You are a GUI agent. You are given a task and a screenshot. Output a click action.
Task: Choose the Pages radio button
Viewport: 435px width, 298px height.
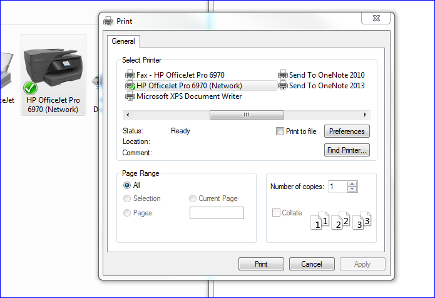pyautogui.click(x=127, y=213)
